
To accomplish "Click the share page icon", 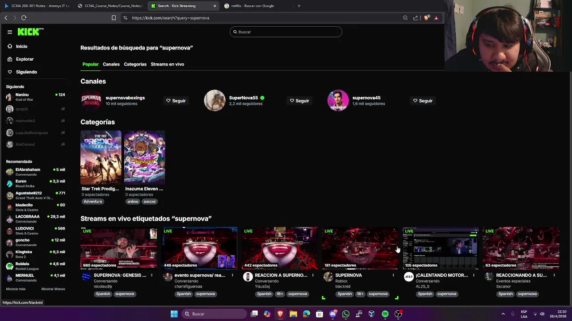I will click(x=416, y=18).
